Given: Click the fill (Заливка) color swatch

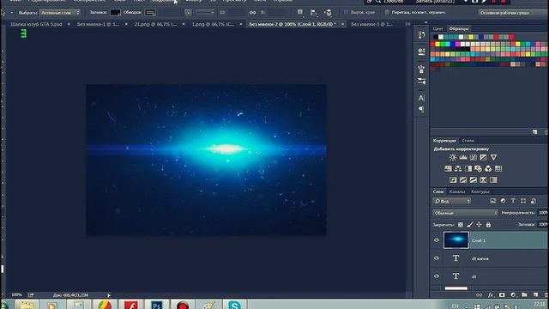Looking at the screenshot, I should tap(115, 13).
